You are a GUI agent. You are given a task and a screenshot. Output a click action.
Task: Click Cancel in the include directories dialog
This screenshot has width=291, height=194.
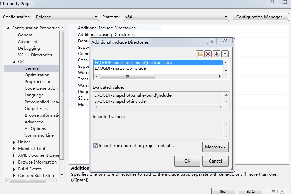[x=215, y=161]
